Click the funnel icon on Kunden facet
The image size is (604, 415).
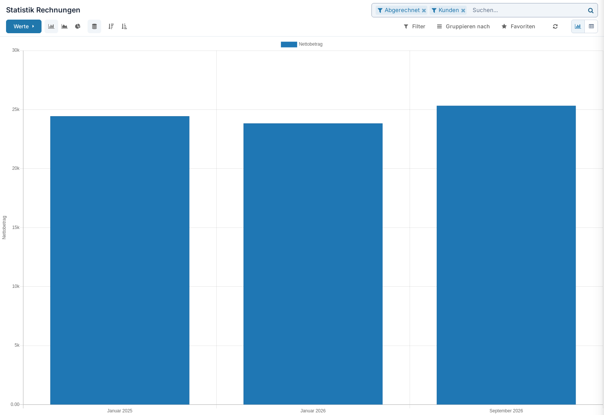[x=434, y=11]
